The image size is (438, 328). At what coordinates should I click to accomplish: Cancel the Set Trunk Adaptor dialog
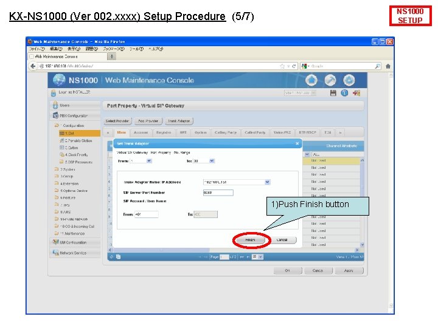[282, 240]
